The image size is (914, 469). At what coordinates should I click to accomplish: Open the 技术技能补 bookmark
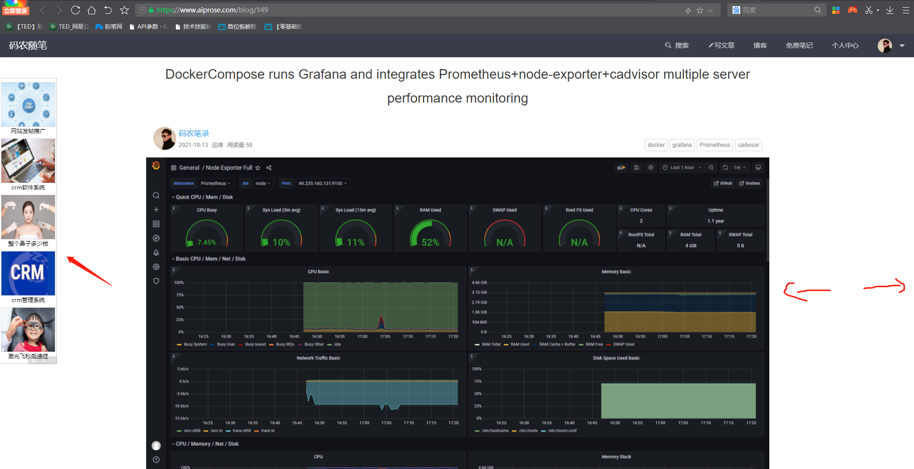[193, 27]
